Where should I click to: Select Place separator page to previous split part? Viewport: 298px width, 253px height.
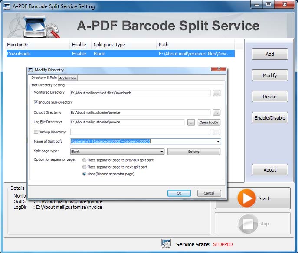coord(84,160)
